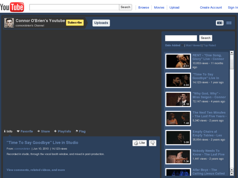
Task: Open the Time To Say Goodbye thumbnail
Action: click(178, 80)
